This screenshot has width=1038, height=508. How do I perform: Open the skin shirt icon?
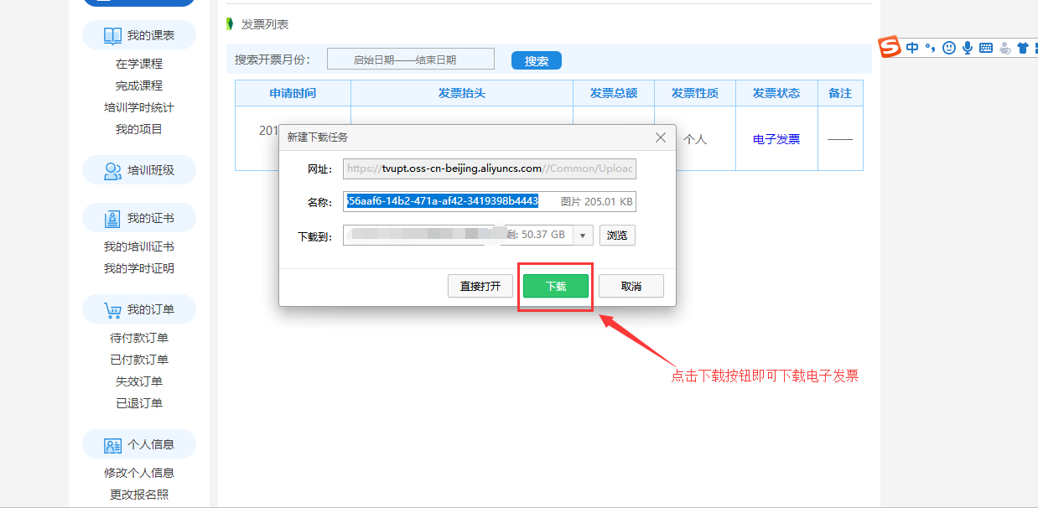(x=1022, y=48)
